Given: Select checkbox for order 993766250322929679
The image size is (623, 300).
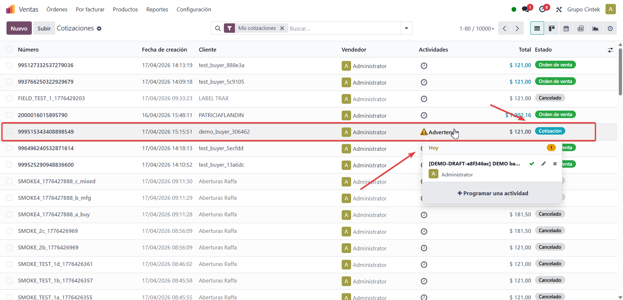Looking at the screenshot, I should pos(9,82).
